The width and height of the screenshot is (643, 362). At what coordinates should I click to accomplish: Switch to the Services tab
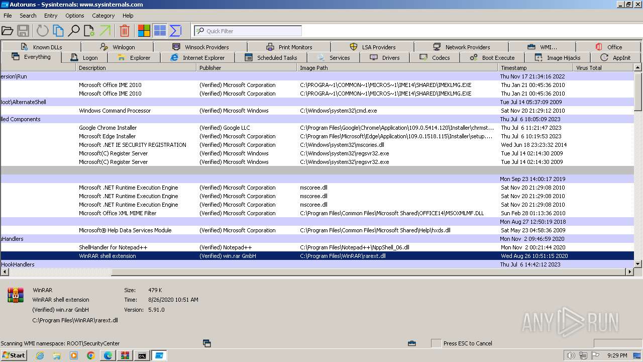(x=333, y=57)
